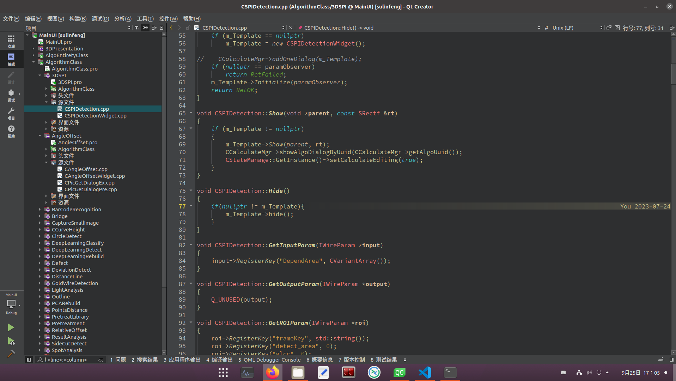Click the project tree filter icon

click(x=137, y=28)
